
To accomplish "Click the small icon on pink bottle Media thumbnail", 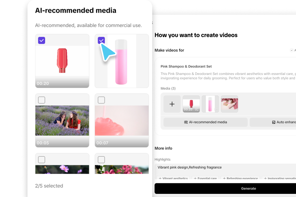I will (216, 109).
